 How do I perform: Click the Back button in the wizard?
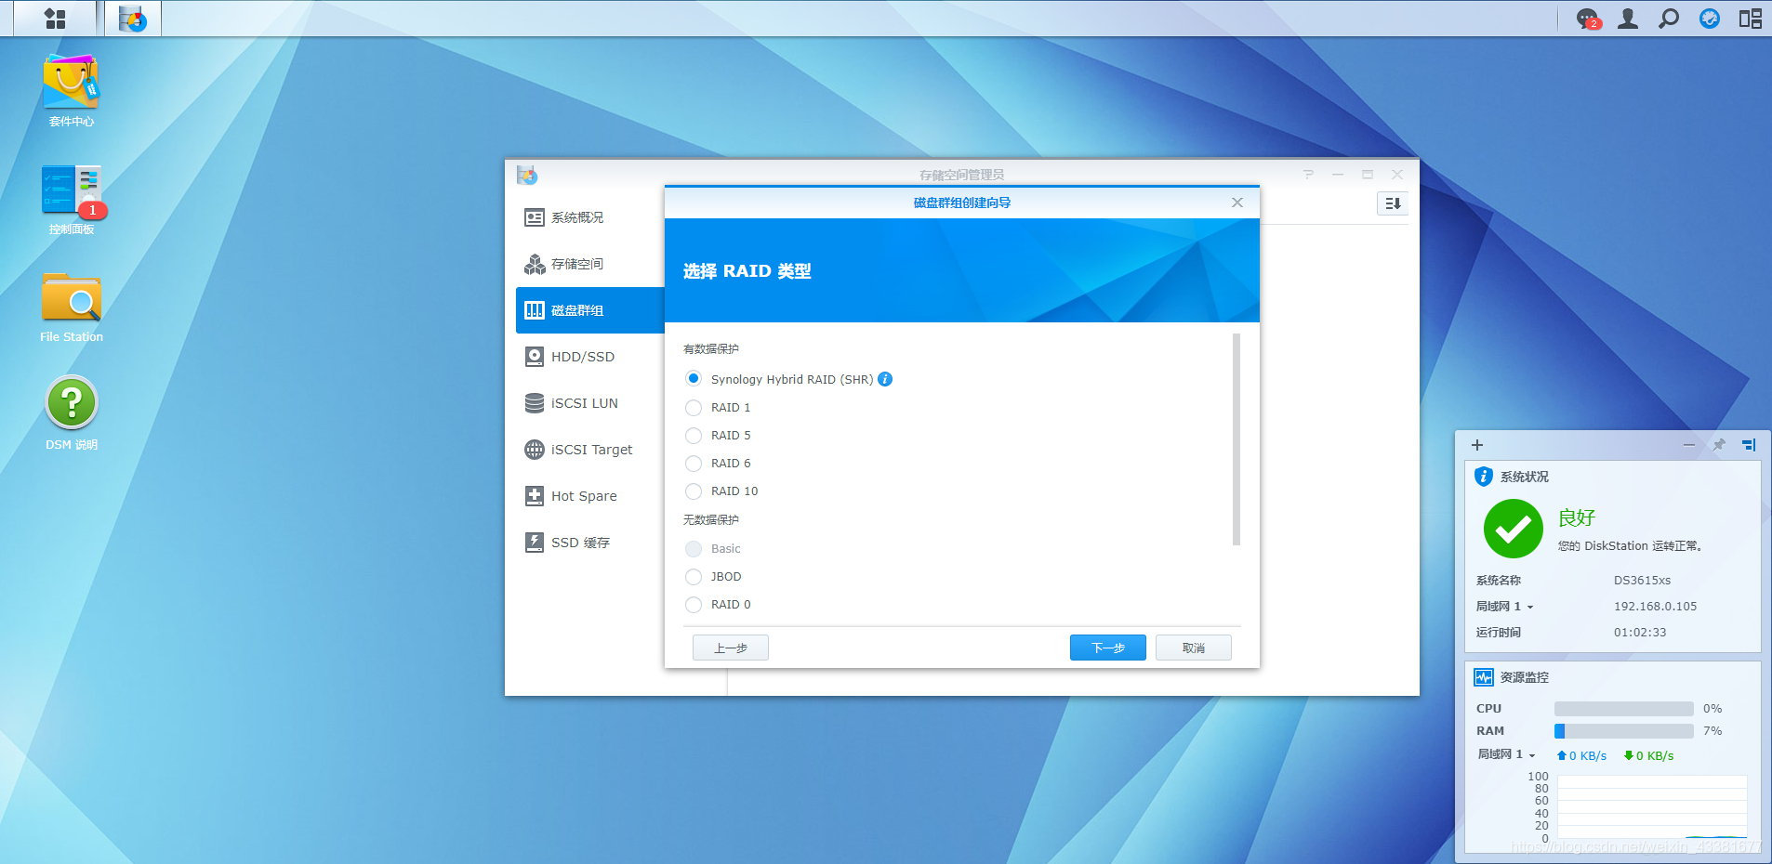coord(730,648)
